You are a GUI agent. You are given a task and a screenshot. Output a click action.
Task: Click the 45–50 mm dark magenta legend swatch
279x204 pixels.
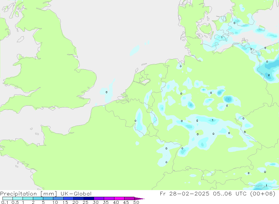(129, 198)
